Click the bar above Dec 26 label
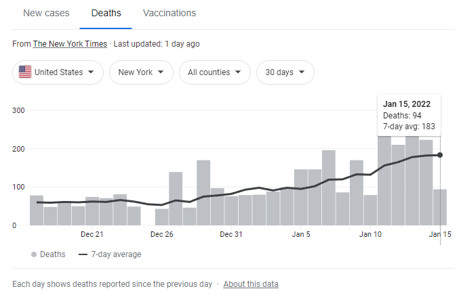Screen dimensions: 461x293 click(x=161, y=217)
